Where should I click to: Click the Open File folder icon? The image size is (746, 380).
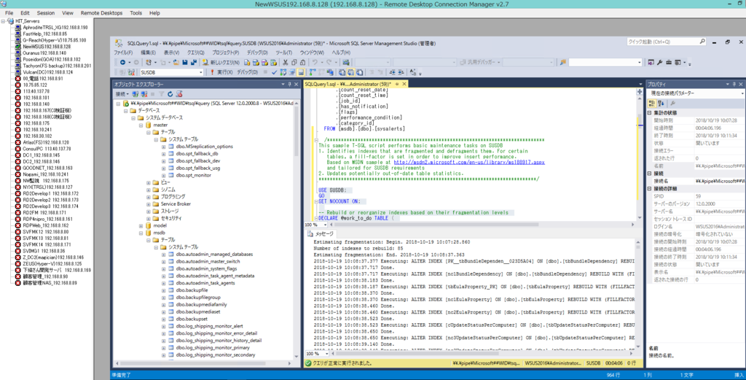pos(176,63)
